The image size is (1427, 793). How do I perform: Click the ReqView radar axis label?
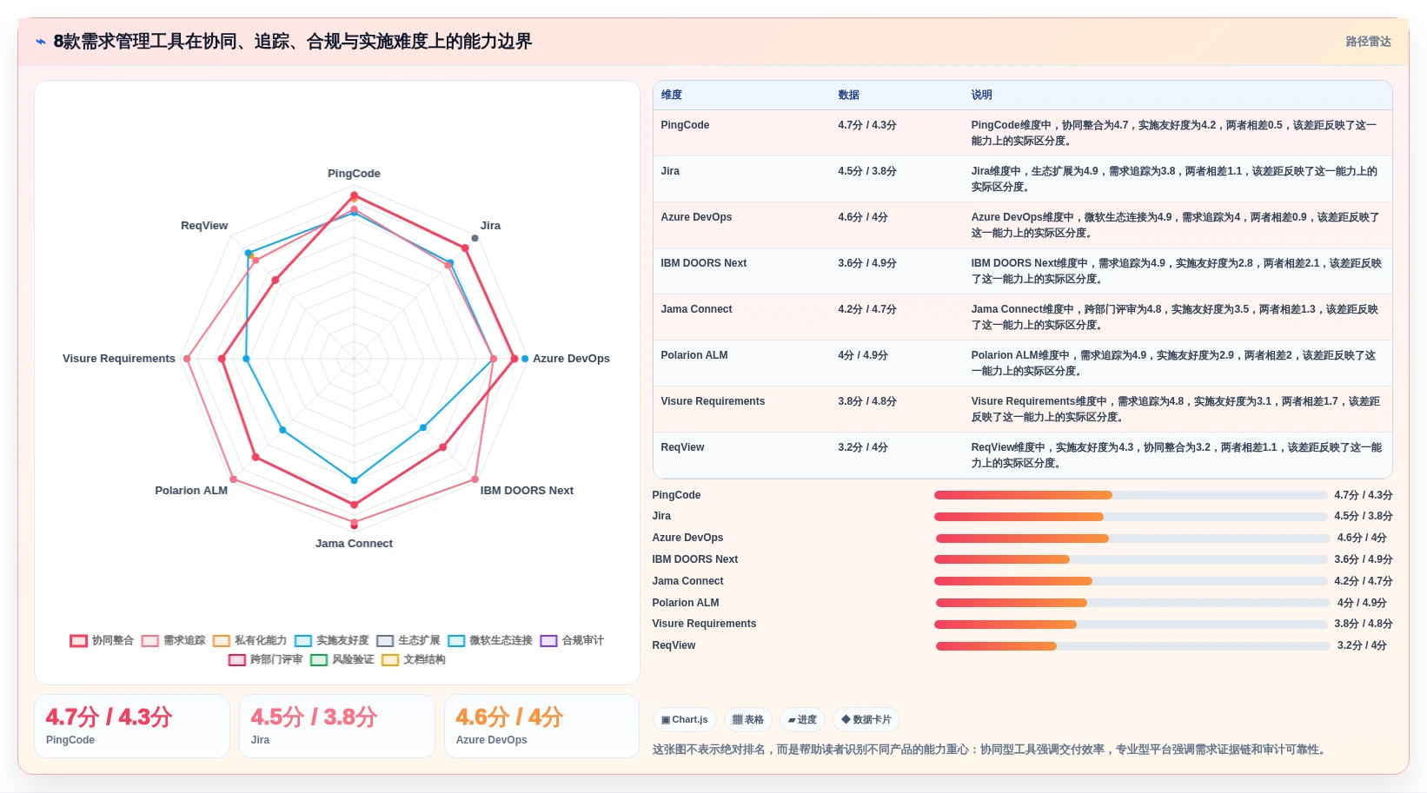coord(204,226)
